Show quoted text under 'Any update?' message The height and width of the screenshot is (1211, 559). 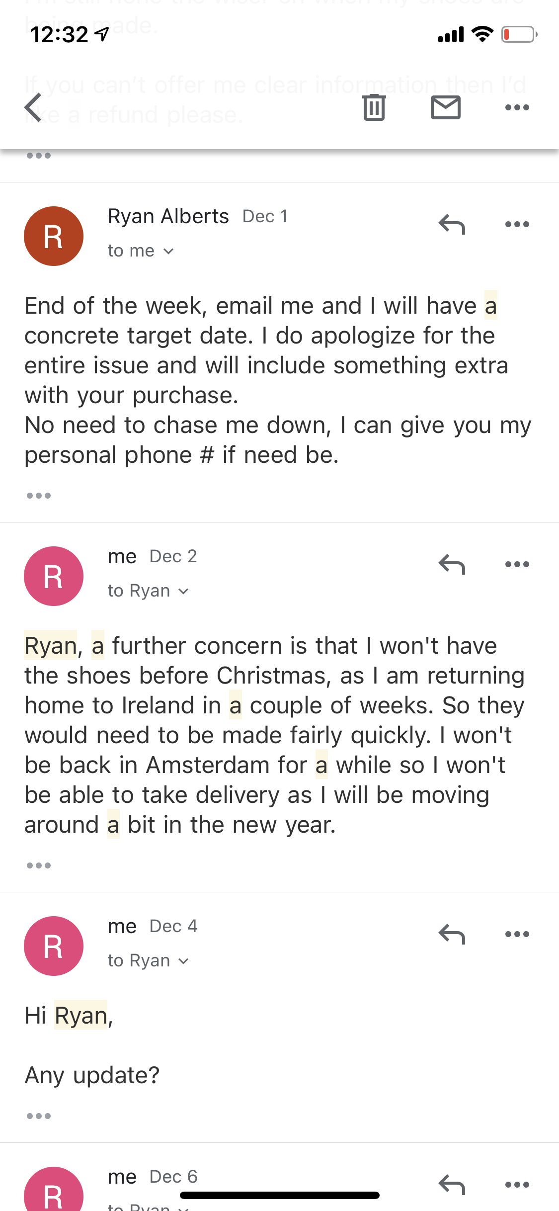pos(39,1116)
